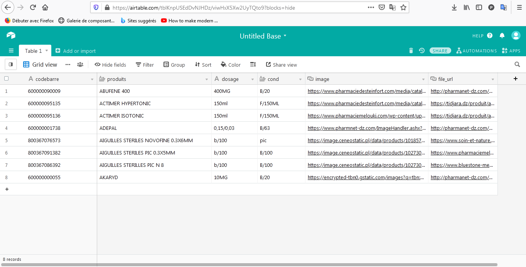Open the cond field menu arrow

pos(300,79)
